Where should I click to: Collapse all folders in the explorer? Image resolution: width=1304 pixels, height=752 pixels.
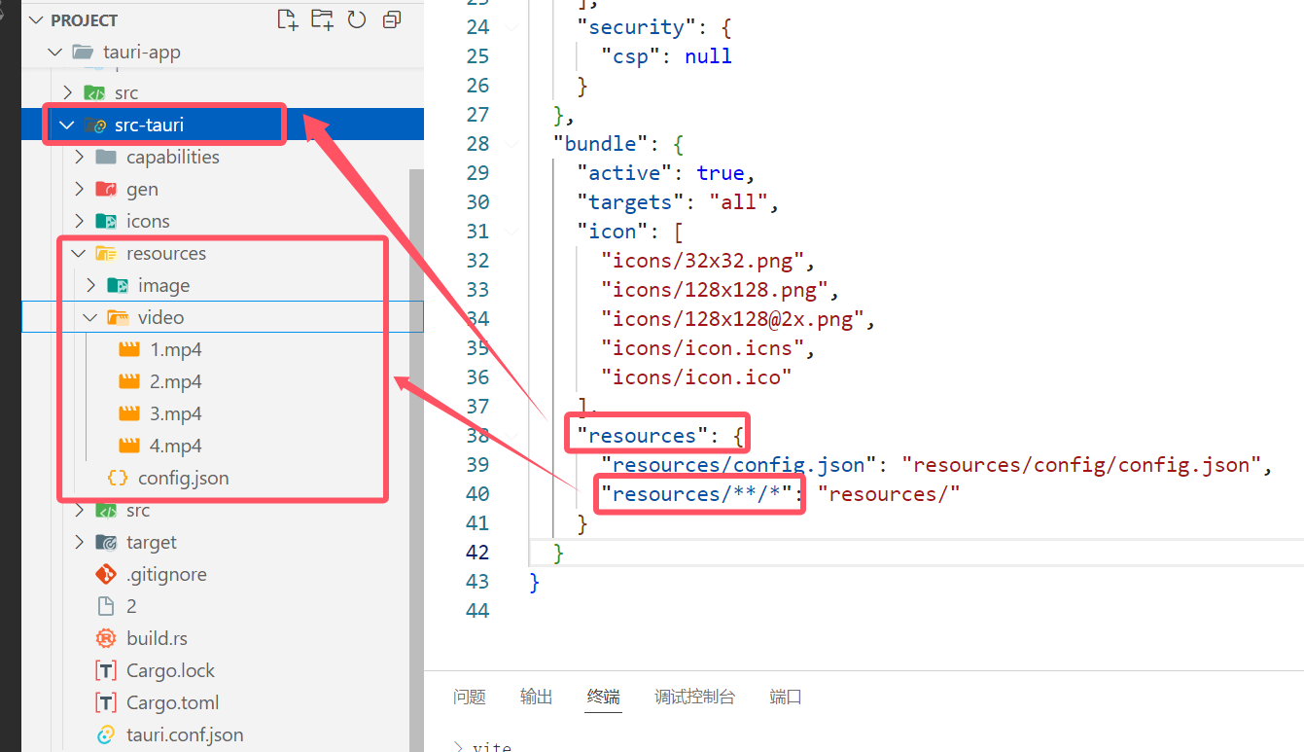(x=392, y=19)
